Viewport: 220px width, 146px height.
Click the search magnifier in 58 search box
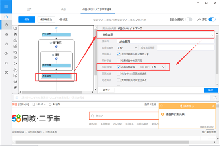[x=92, y=116]
